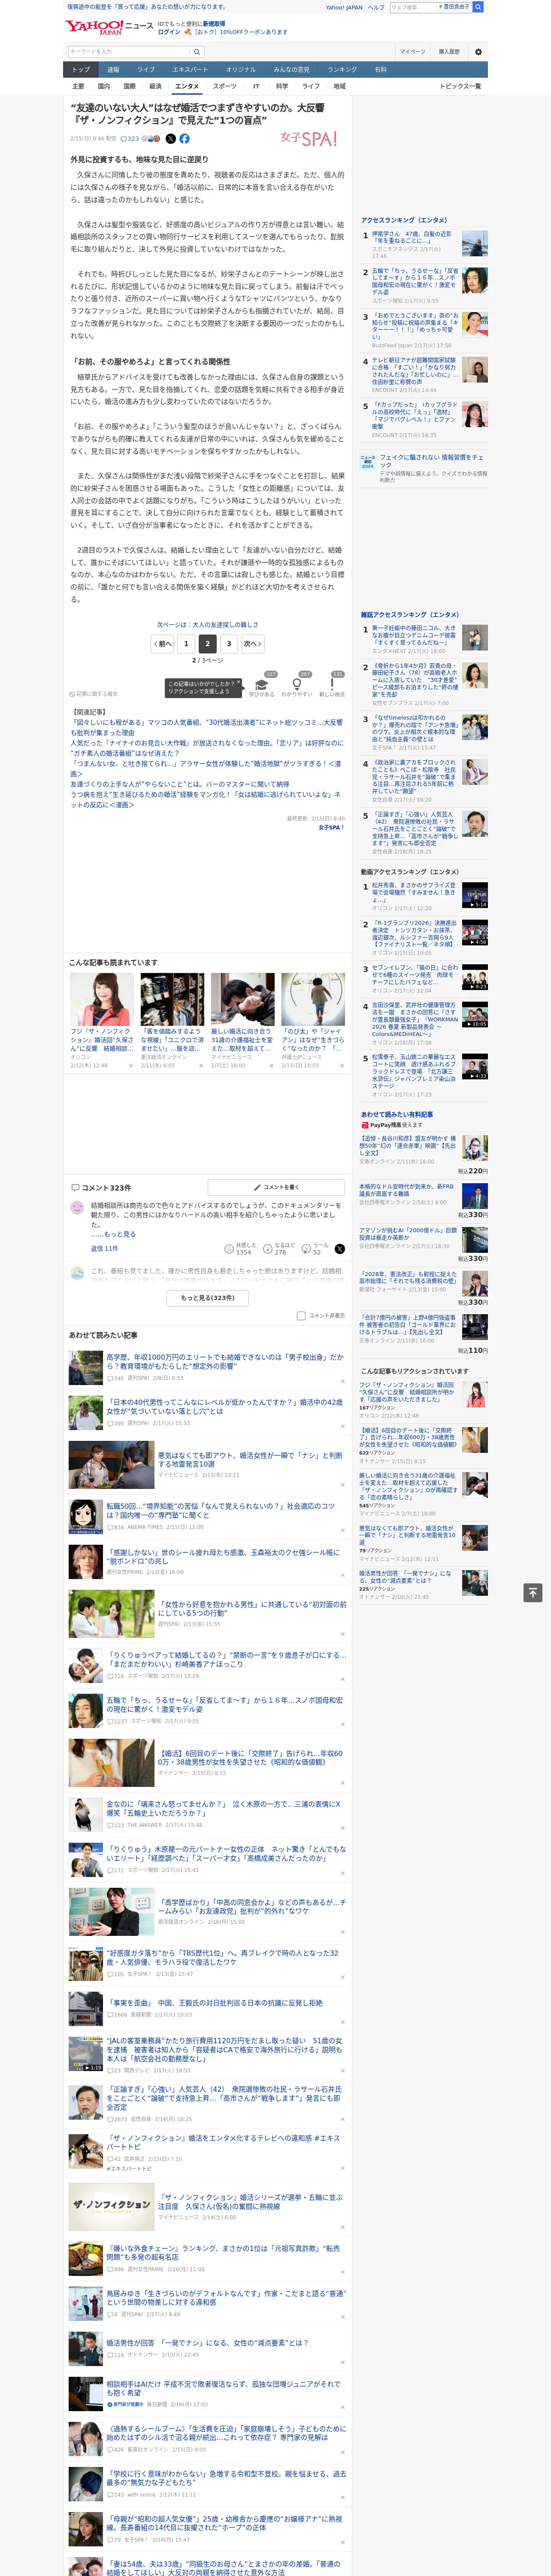Click 記事に関する報告 report icon
551x2576 pixels.
coord(93,693)
